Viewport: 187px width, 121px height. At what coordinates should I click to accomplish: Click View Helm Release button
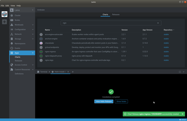[104, 102]
